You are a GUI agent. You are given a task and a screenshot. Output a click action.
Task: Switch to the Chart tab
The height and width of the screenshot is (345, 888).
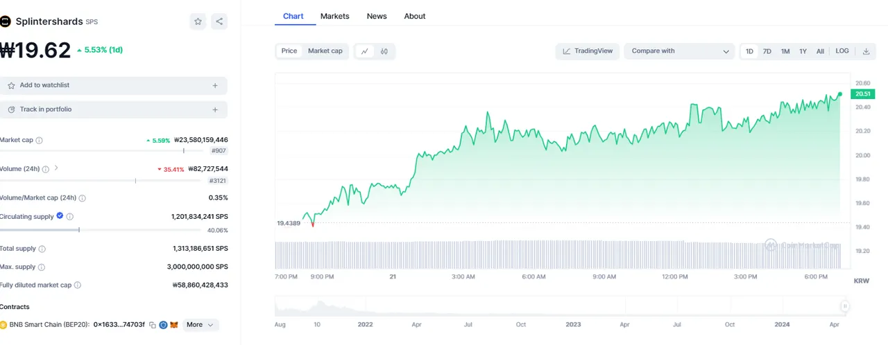(x=293, y=16)
